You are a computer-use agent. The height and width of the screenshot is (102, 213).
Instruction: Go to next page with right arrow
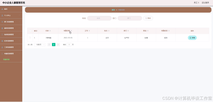coord(58,44)
